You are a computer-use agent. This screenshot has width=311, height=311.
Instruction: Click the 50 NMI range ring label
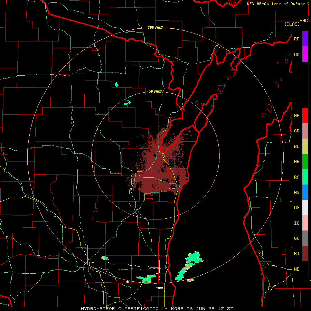[155, 92]
